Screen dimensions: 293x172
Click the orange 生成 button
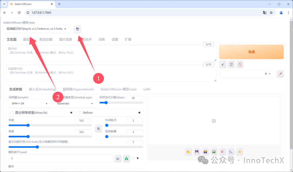[x=251, y=52]
